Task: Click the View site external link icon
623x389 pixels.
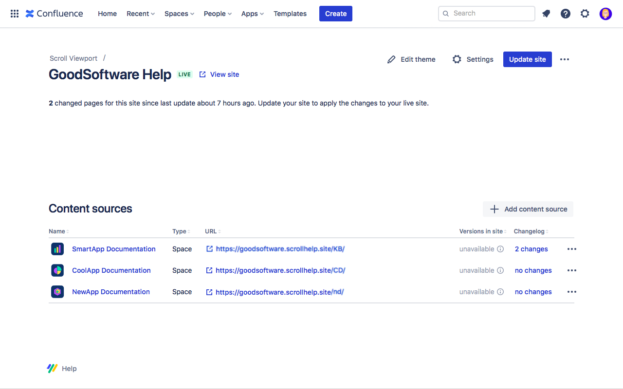Action: (x=202, y=74)
